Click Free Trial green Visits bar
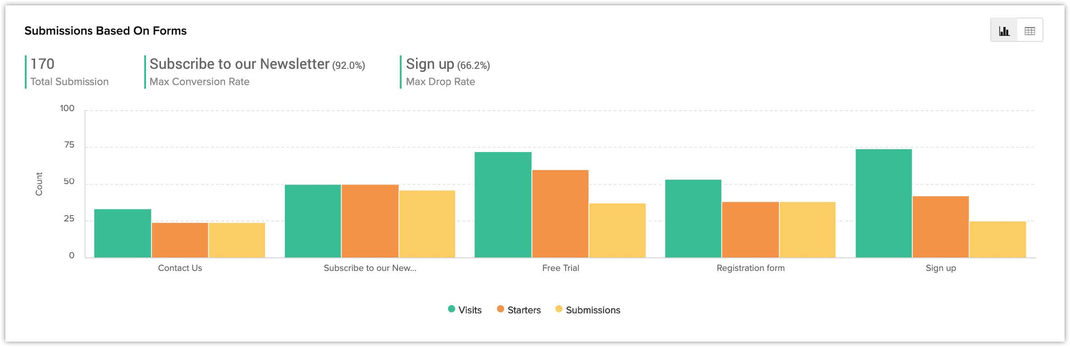Image resolution: width=1070 pixels, height=347 pixels. coord(503,205)
